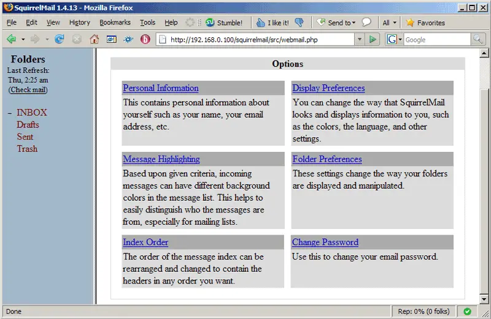Open the Edit menu
491x319 pixels.
click(x=31, y=23)
